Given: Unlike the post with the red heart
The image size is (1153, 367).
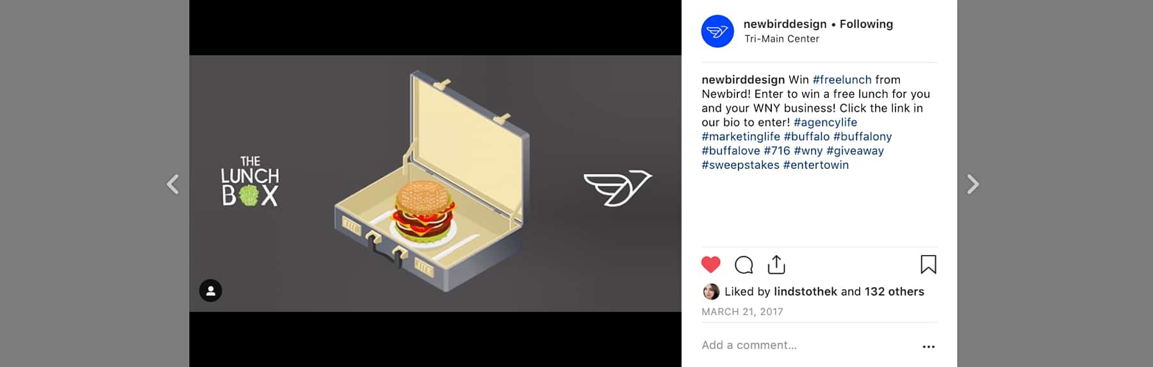Looking at the screenshot, I should click(x=710, y=265).
